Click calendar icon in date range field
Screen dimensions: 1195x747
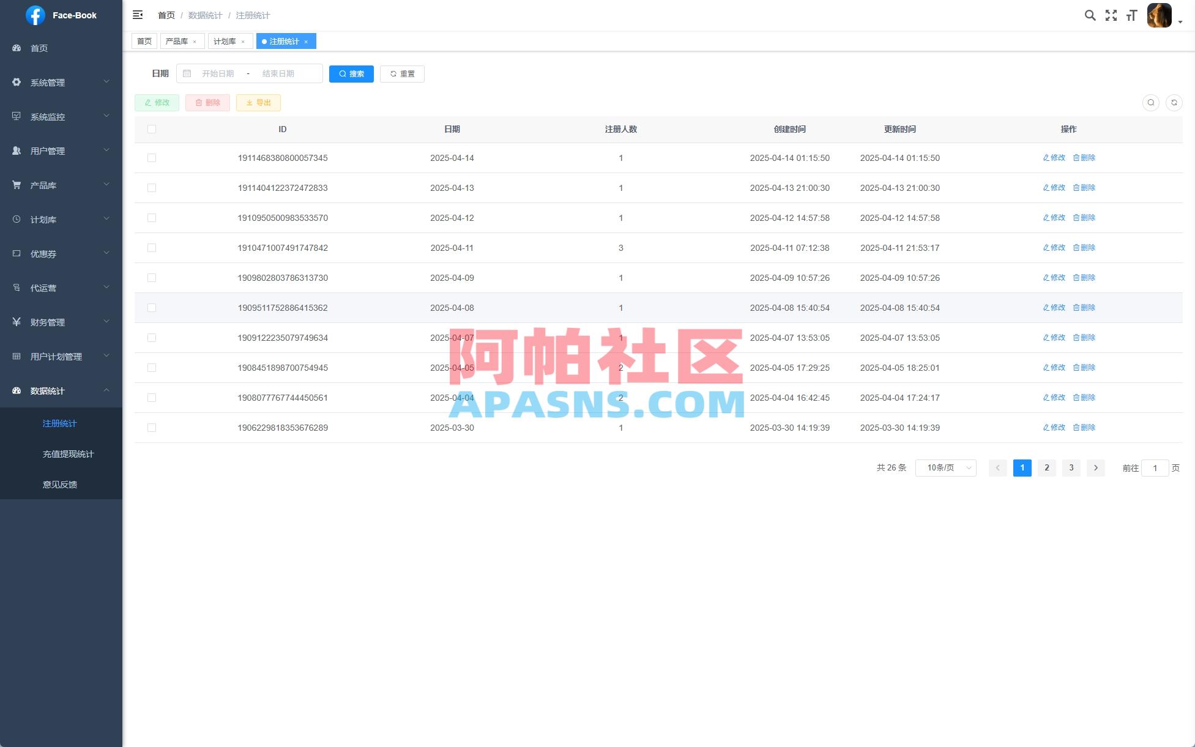pos(187,73)
